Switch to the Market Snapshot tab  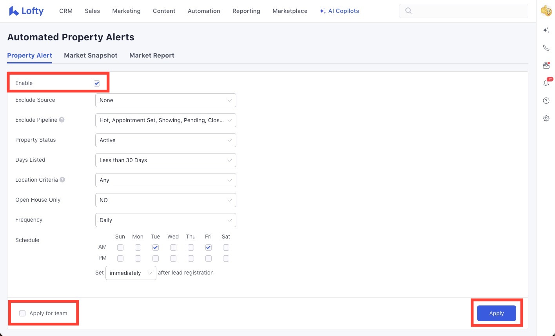tap(91, 55)
